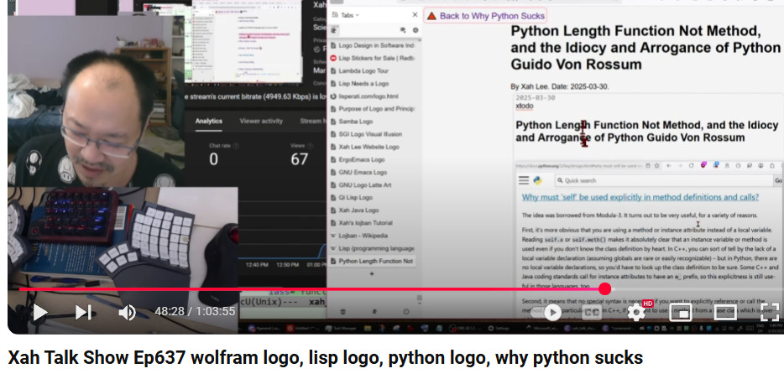The width and height of the screenshot is (784, 379).
Task: Open the ErgoEmacs Logo tab
Action: click(373, 159)
